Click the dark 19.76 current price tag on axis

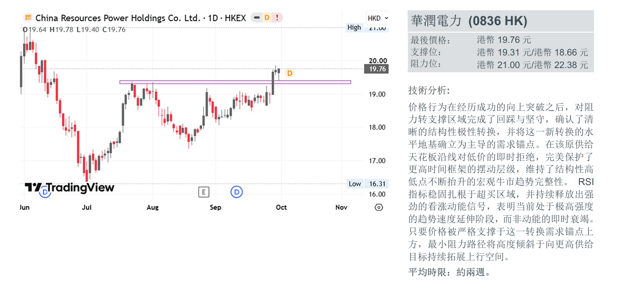(377, 69)
